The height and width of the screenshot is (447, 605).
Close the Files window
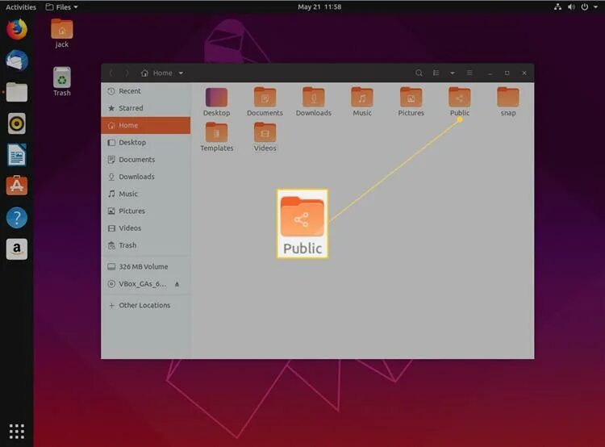[524, 73]
